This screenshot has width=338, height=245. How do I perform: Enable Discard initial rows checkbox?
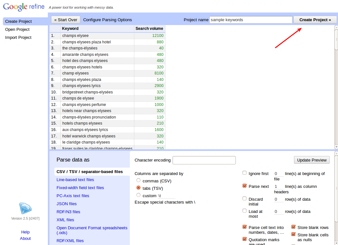pyautogui.click(x=245, y=198)
